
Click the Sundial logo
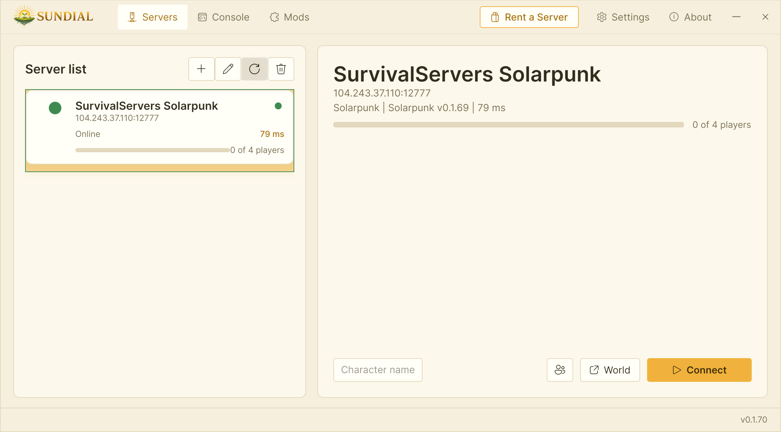(53, 16)
